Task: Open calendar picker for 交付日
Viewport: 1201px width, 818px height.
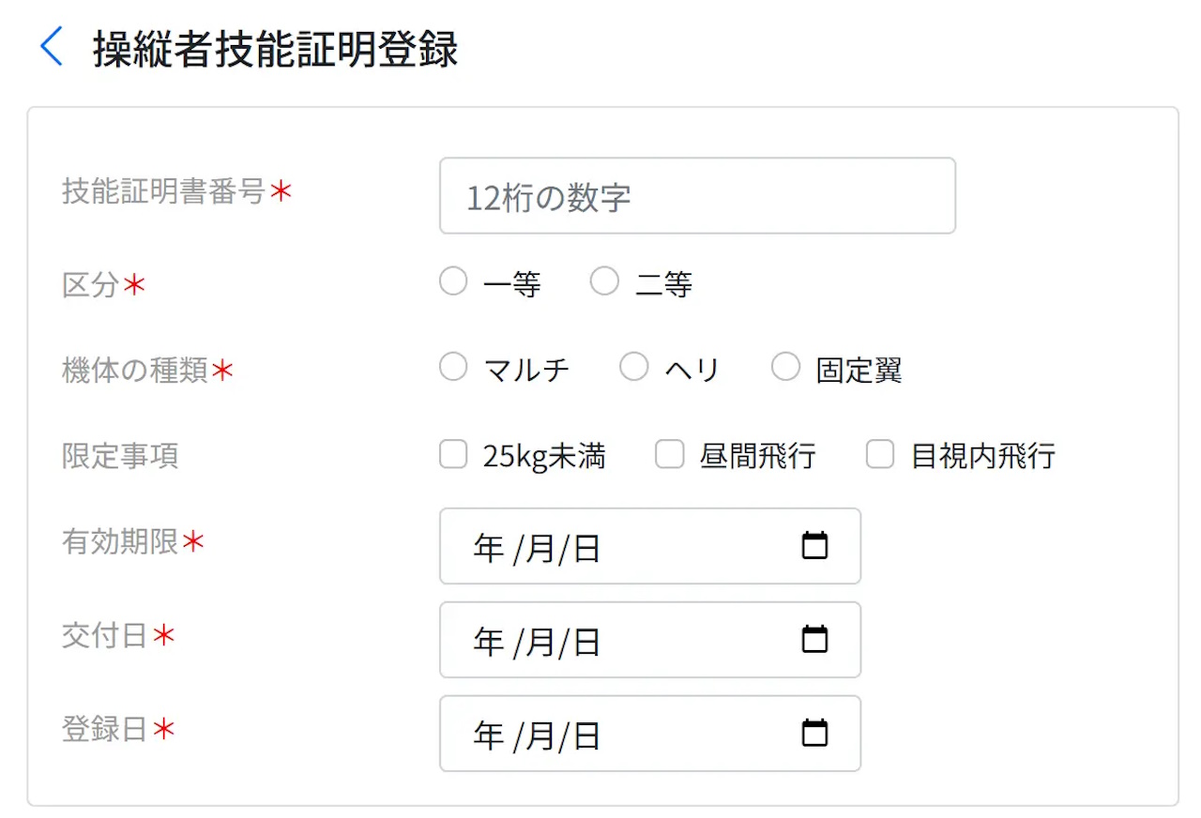Action: point(814,639)
